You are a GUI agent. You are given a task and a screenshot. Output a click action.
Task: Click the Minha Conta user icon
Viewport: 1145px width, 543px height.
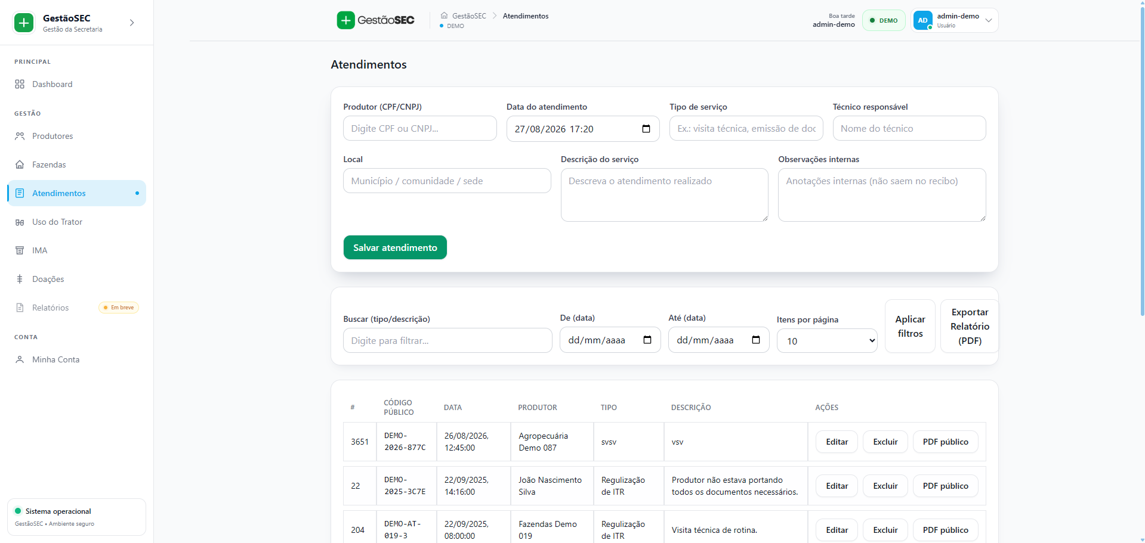(20, 359)
